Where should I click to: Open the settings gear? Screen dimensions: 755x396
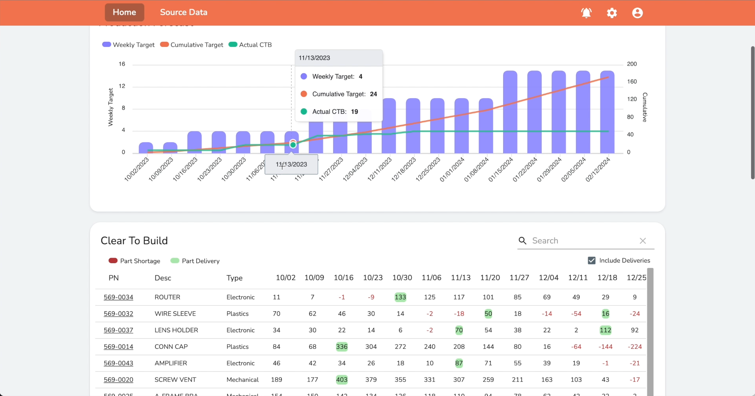click(x=611, y=13)
